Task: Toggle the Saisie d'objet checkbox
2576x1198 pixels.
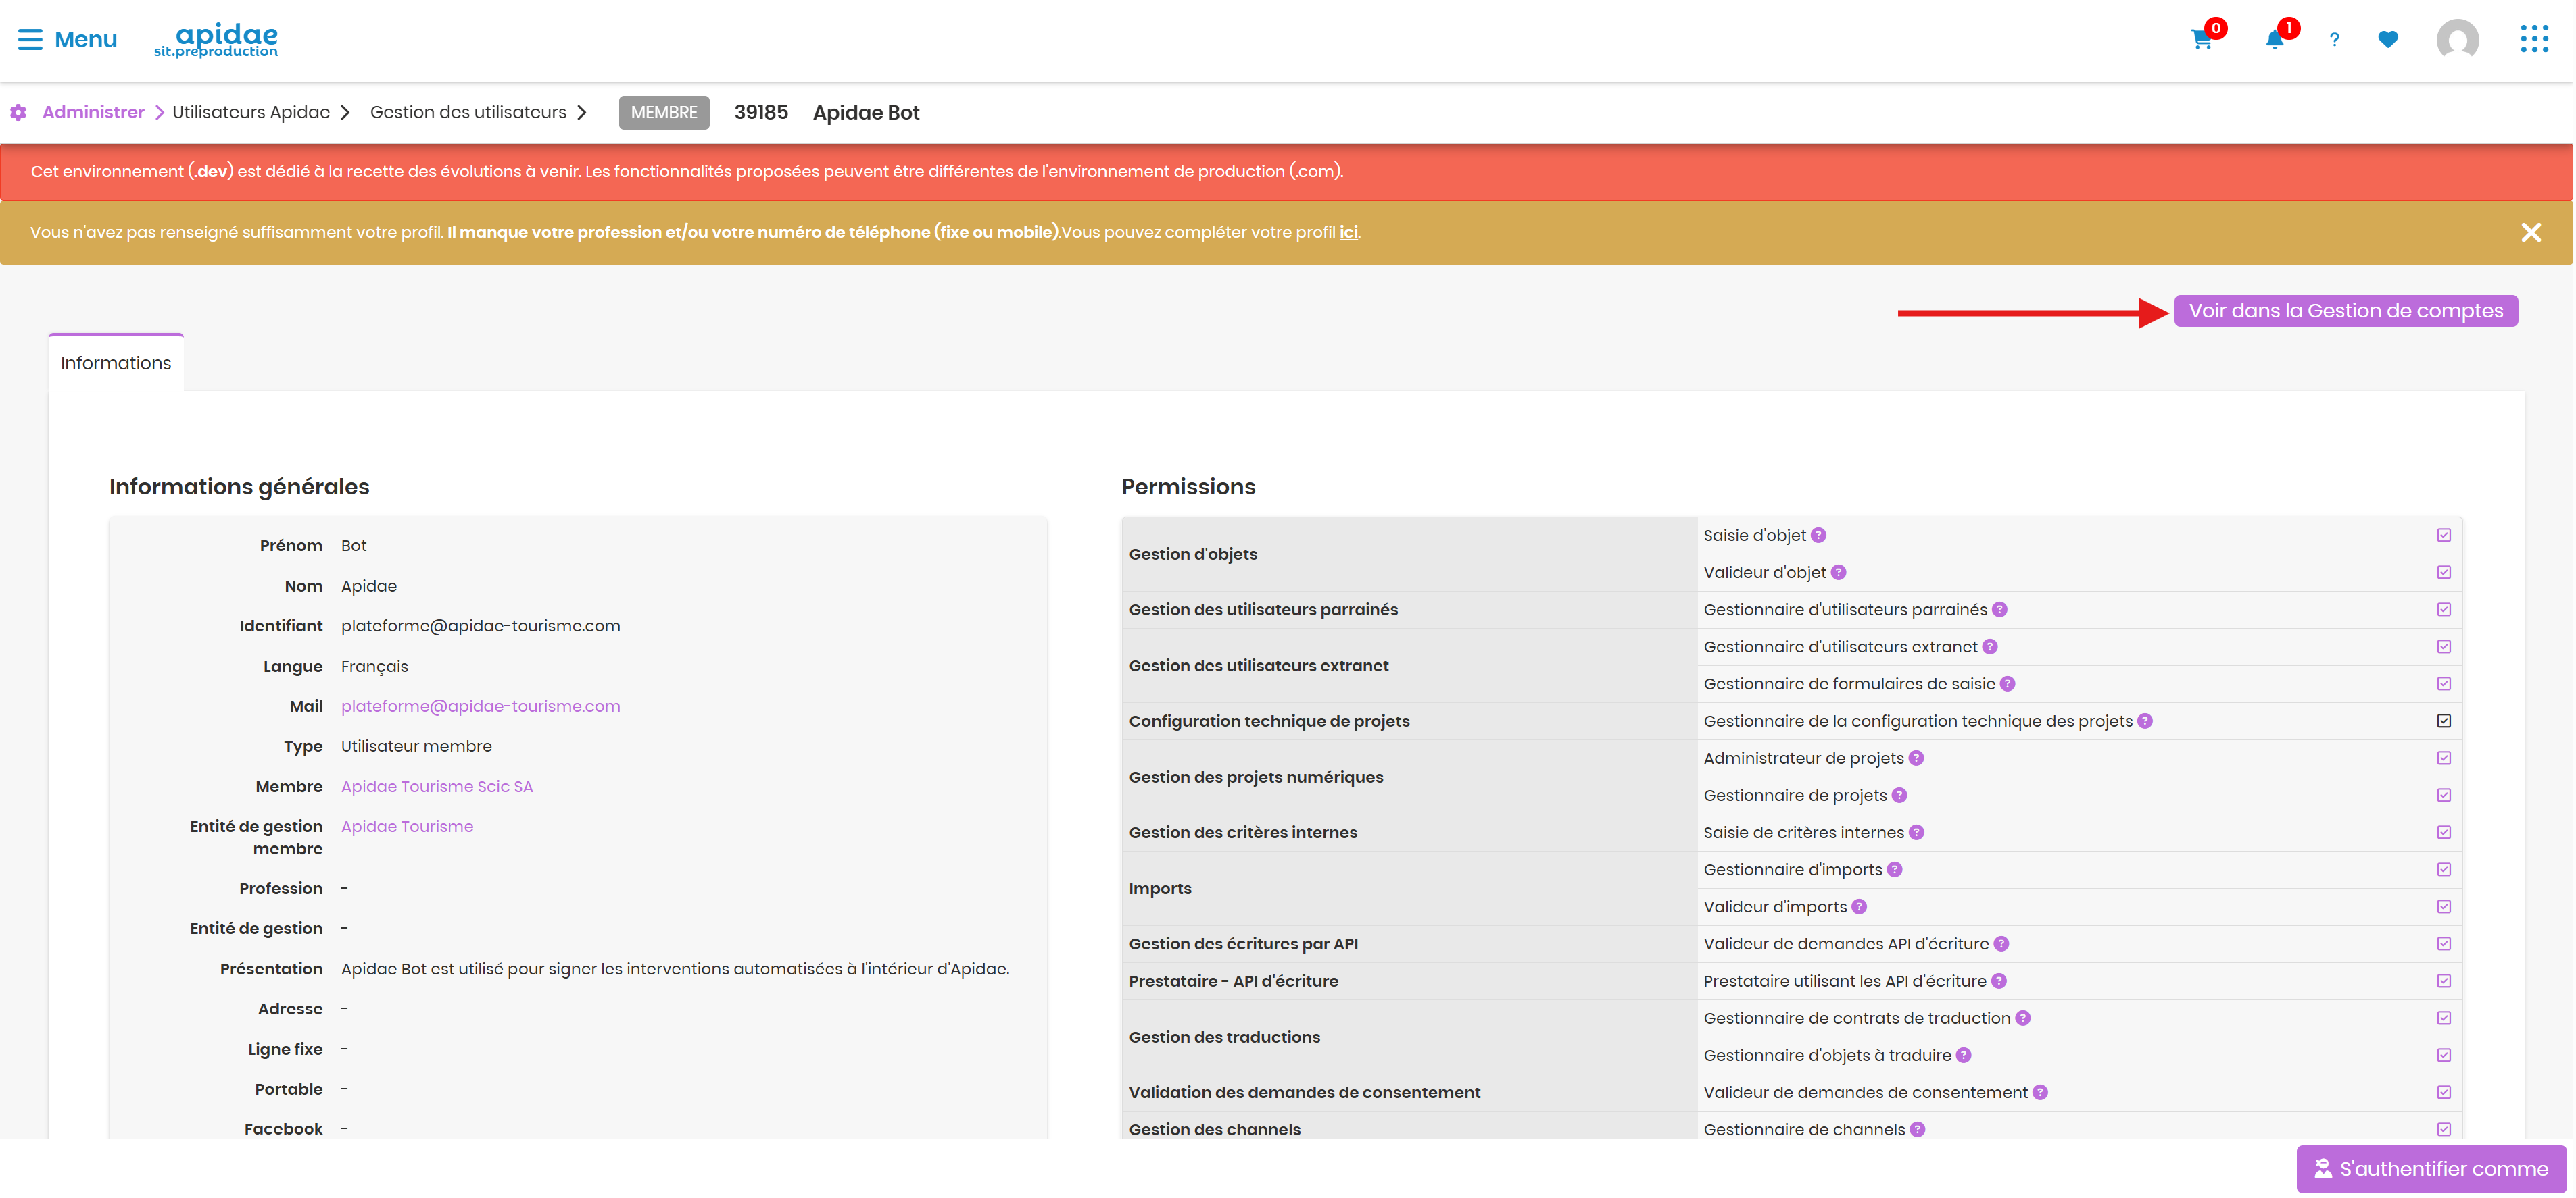Action: tap(2444, 536)
